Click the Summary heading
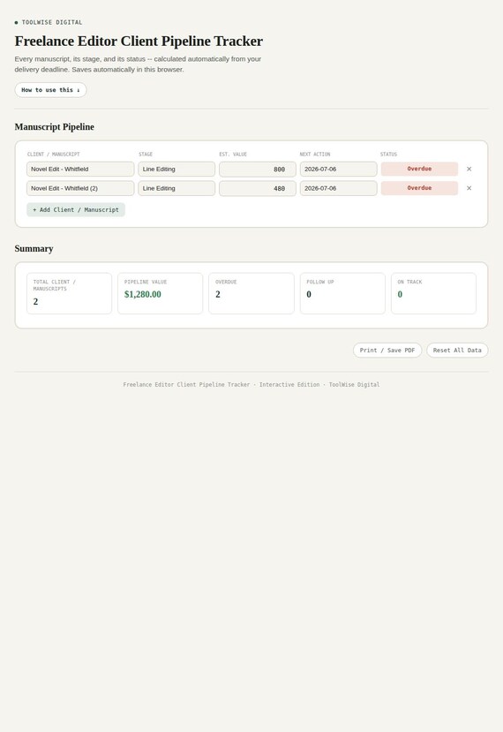Viewport: 503px width, 732px height. (34, 249)
